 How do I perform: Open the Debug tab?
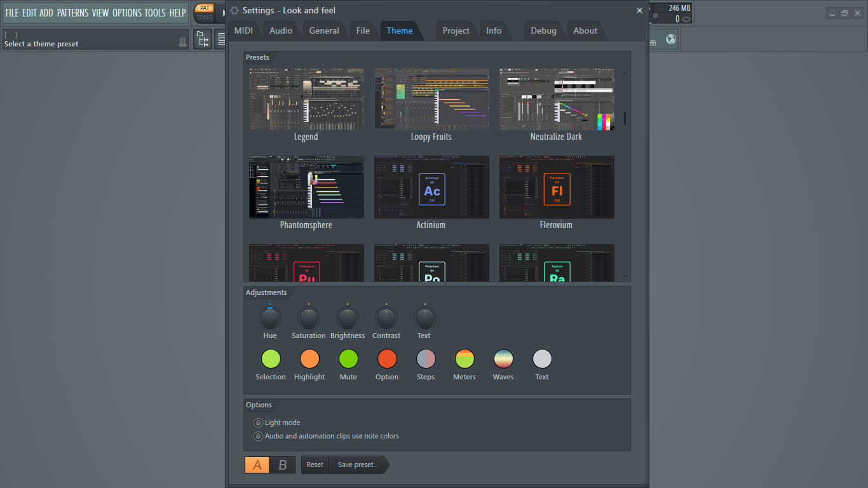pyautogui.click(x=543, y=30)
